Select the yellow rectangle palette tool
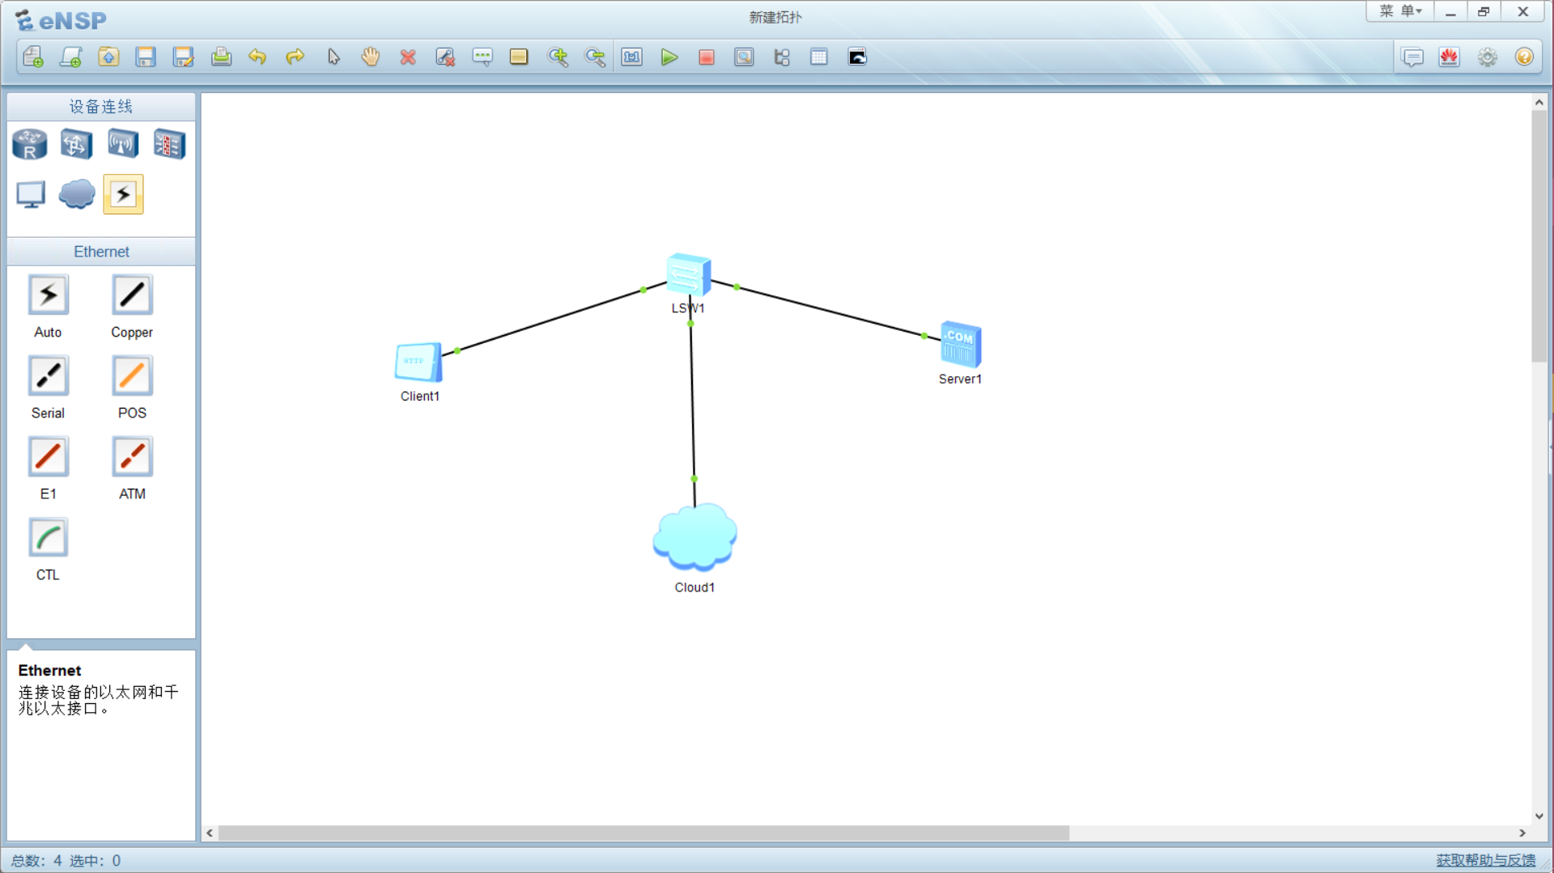 (x=519, y=57)
